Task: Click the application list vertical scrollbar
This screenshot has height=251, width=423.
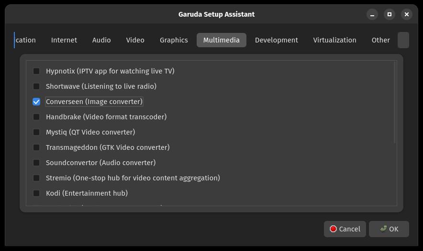Action: click(x=395, y=102)
